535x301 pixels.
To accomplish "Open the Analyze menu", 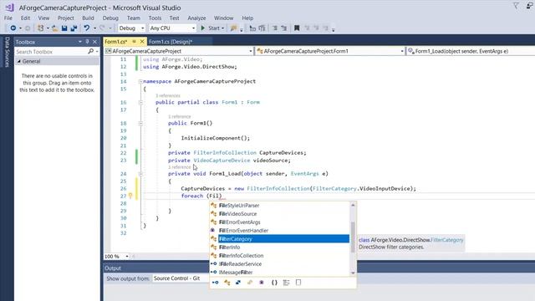I will (x=196, y=18).
